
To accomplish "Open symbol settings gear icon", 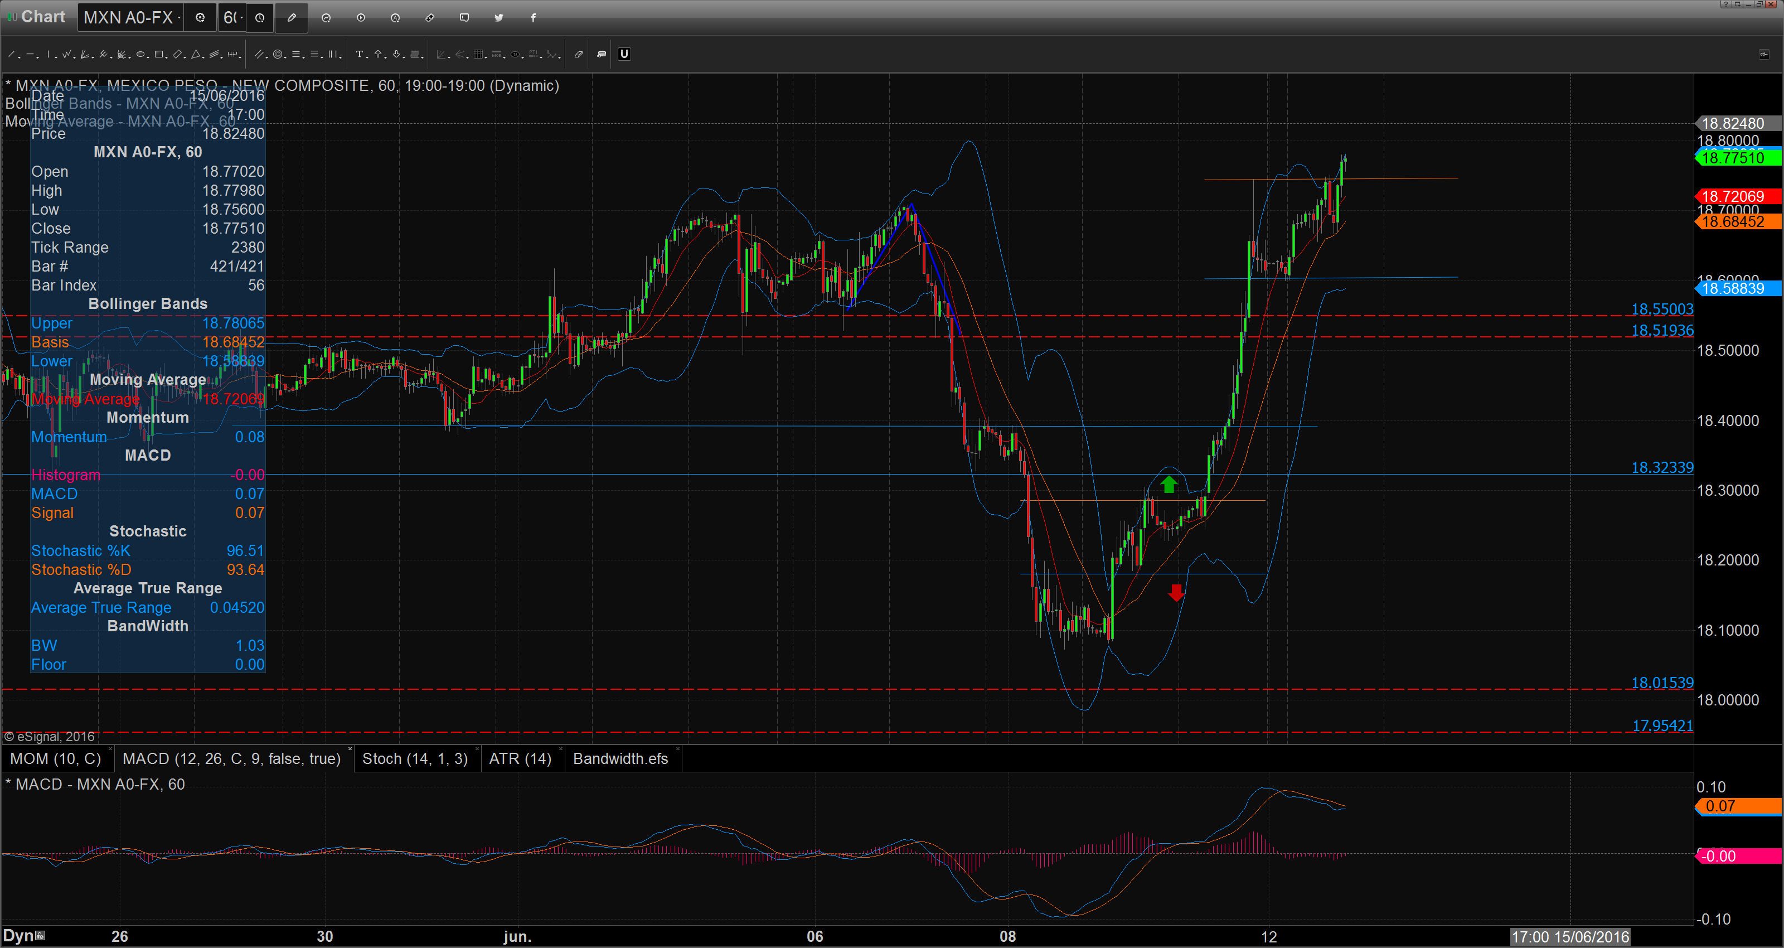I will [x=200, y=17].
